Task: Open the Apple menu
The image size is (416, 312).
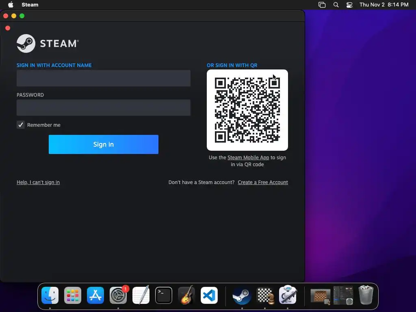Action: pyautogui.click(x=11, y=5)
